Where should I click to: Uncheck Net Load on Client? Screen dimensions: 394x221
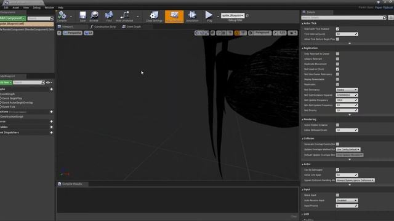pyautogui.click(x=337, y=69)
